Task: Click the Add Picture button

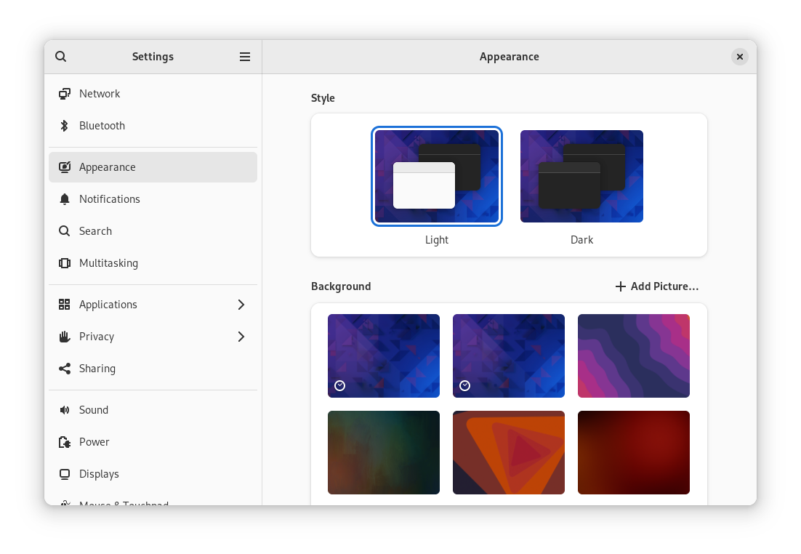Action: click(x=657, y=286)
